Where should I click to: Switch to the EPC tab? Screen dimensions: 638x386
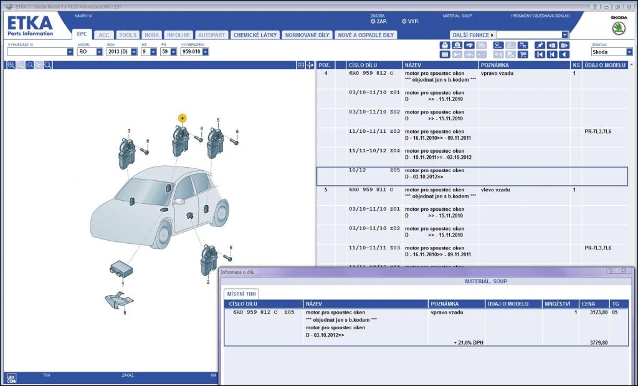tap(82, 34)
